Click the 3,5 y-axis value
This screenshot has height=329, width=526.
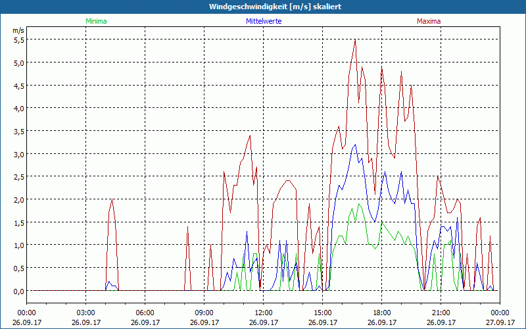point(18,131)
